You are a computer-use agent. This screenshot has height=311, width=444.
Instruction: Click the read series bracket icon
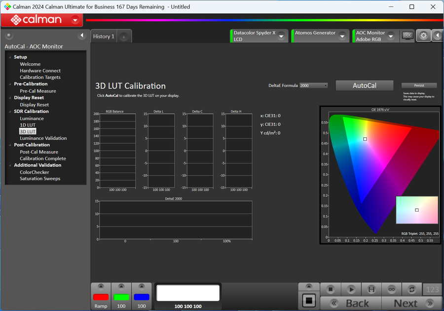click(371, 289)
